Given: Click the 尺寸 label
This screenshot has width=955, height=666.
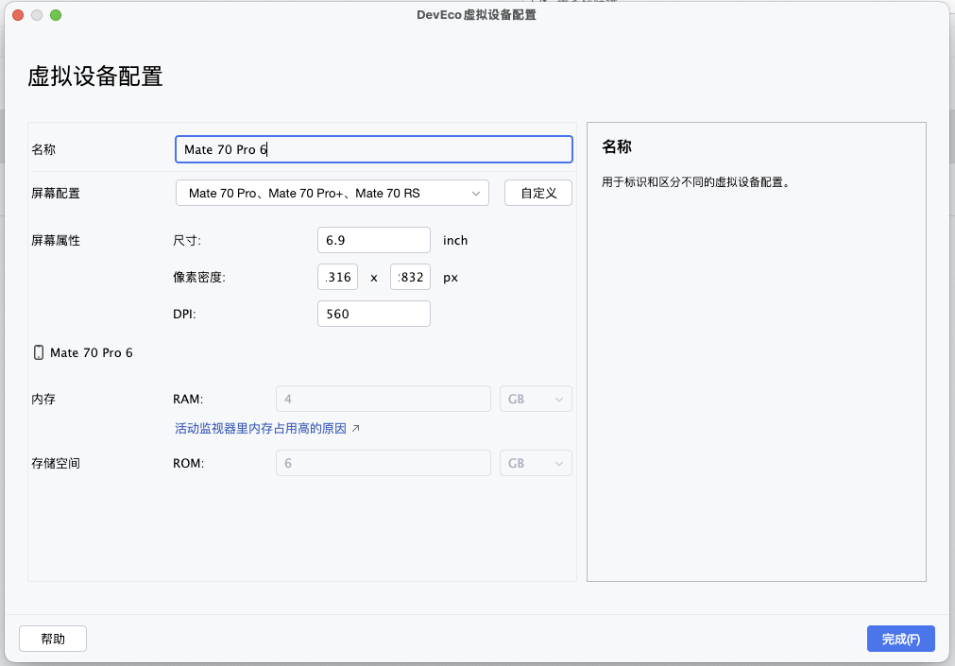Looking at the screenshot, I should click(x=187, y=240).
